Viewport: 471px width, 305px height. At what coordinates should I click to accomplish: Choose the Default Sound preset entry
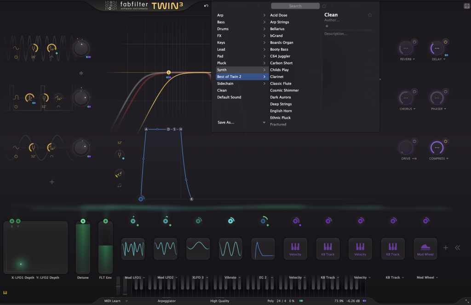pos(229,97)
